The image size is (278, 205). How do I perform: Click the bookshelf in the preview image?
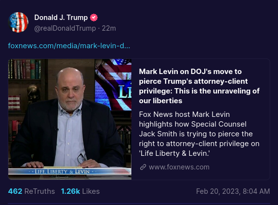(x=25, y=69)
